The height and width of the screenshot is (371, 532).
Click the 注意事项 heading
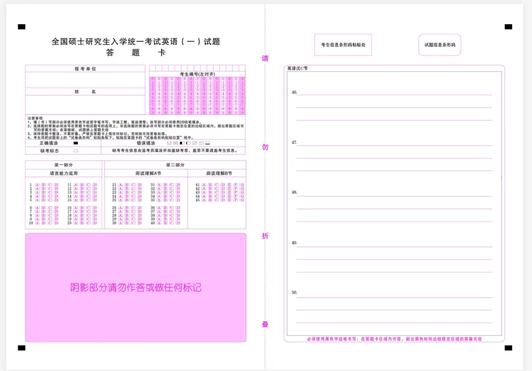coord(35,118)
